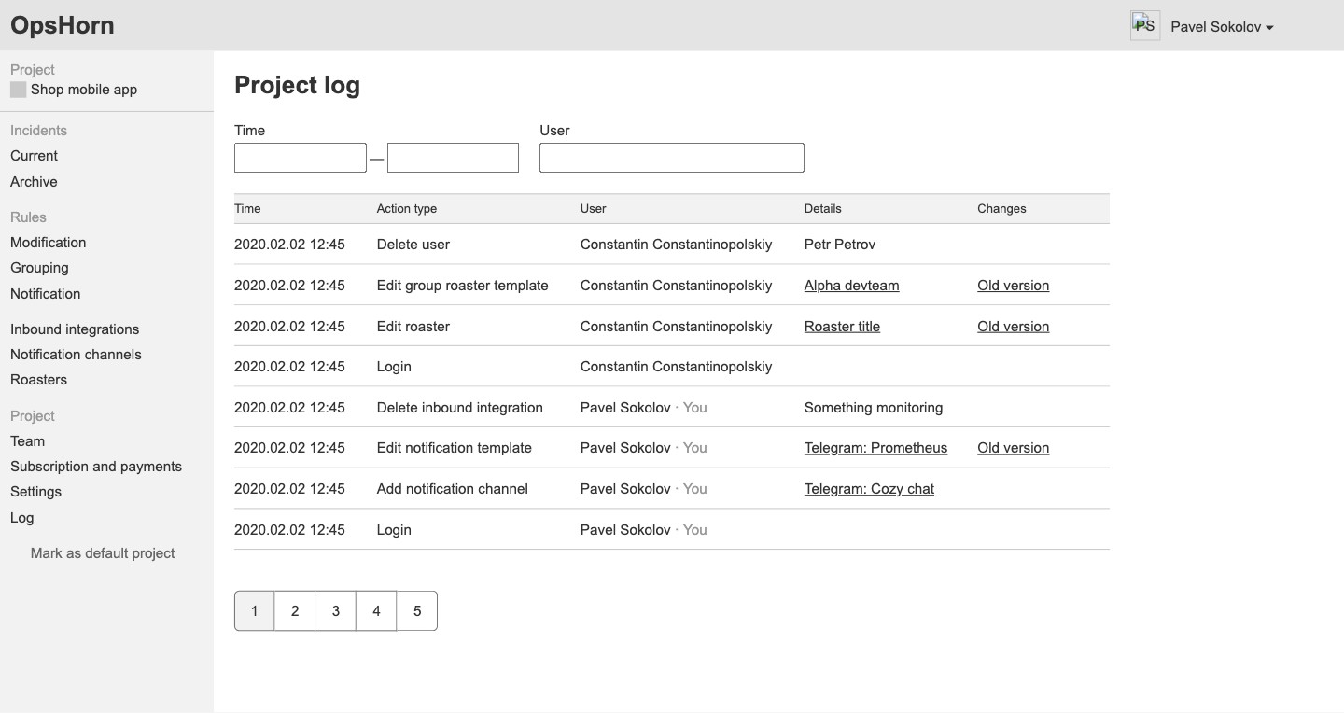The image size is (1344, 713).
Task: Open Inbound integrations
Action: 75,329
